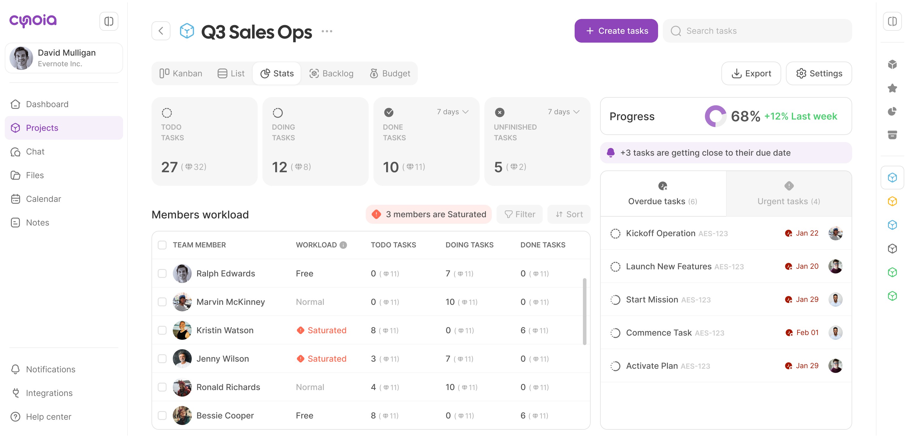Toggle the right panel collapse icon

click(892, 22)
